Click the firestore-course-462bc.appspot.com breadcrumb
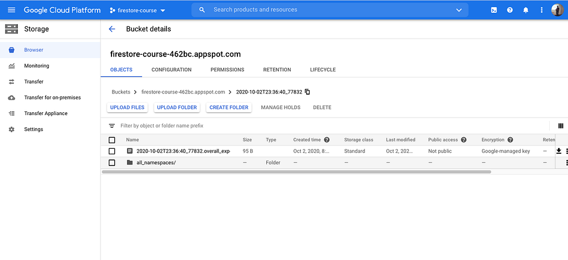The width and height of the screenshot is (568, 260). 183,92
